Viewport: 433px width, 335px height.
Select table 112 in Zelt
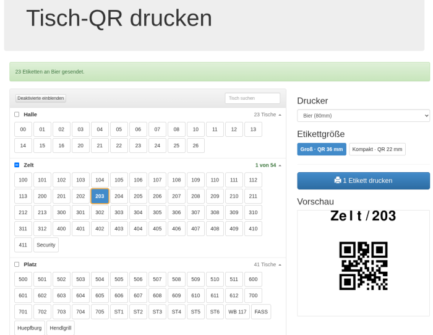(x=253, y=180)
